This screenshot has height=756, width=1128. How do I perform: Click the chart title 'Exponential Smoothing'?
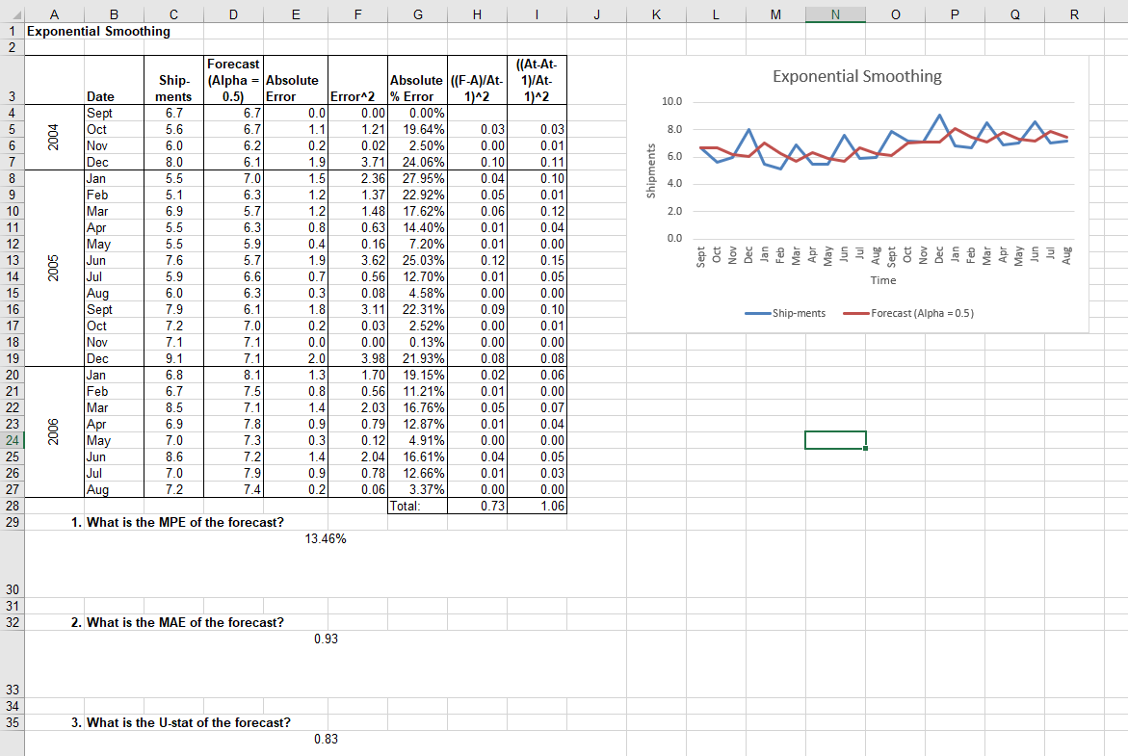coord(856,76)
